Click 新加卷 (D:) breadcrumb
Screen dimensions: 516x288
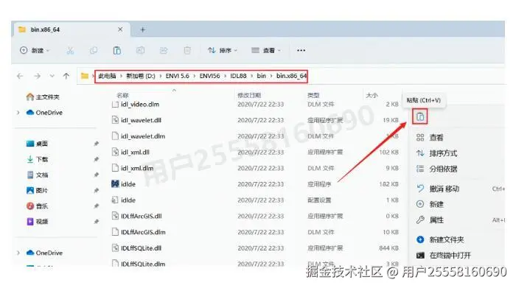click(141, 76)
